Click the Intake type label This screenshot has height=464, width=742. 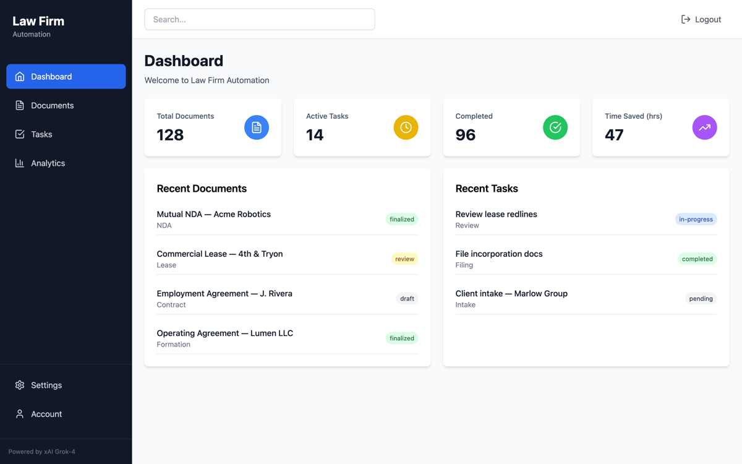[466, 304]
